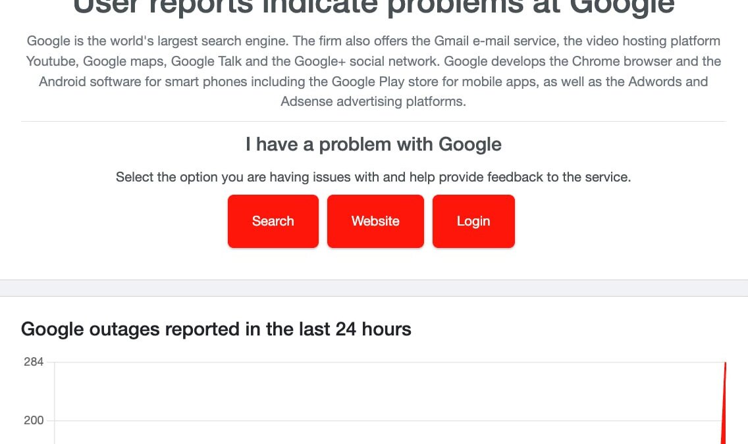Click the gray separator band above the chart section

(373, 288)
